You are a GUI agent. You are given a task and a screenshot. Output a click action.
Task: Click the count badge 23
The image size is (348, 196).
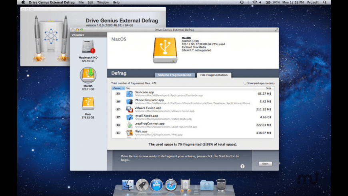[118, 94]
